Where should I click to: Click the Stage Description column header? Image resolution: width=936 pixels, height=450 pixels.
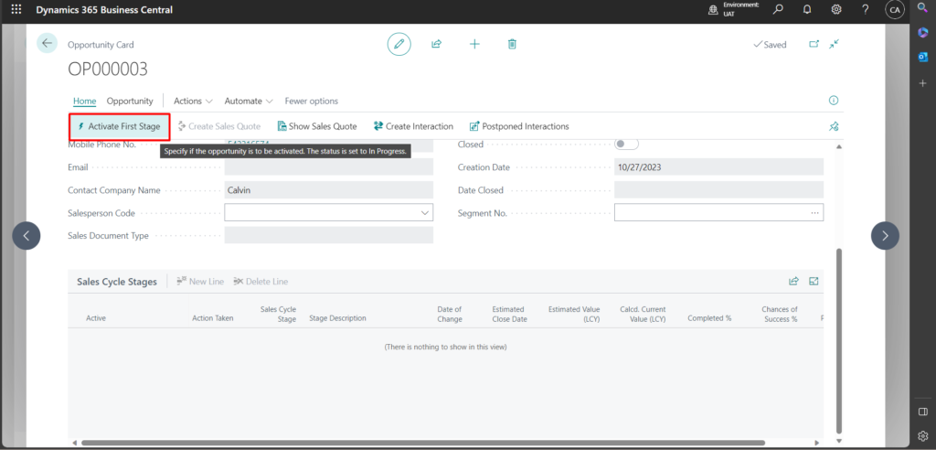[338, 318]
